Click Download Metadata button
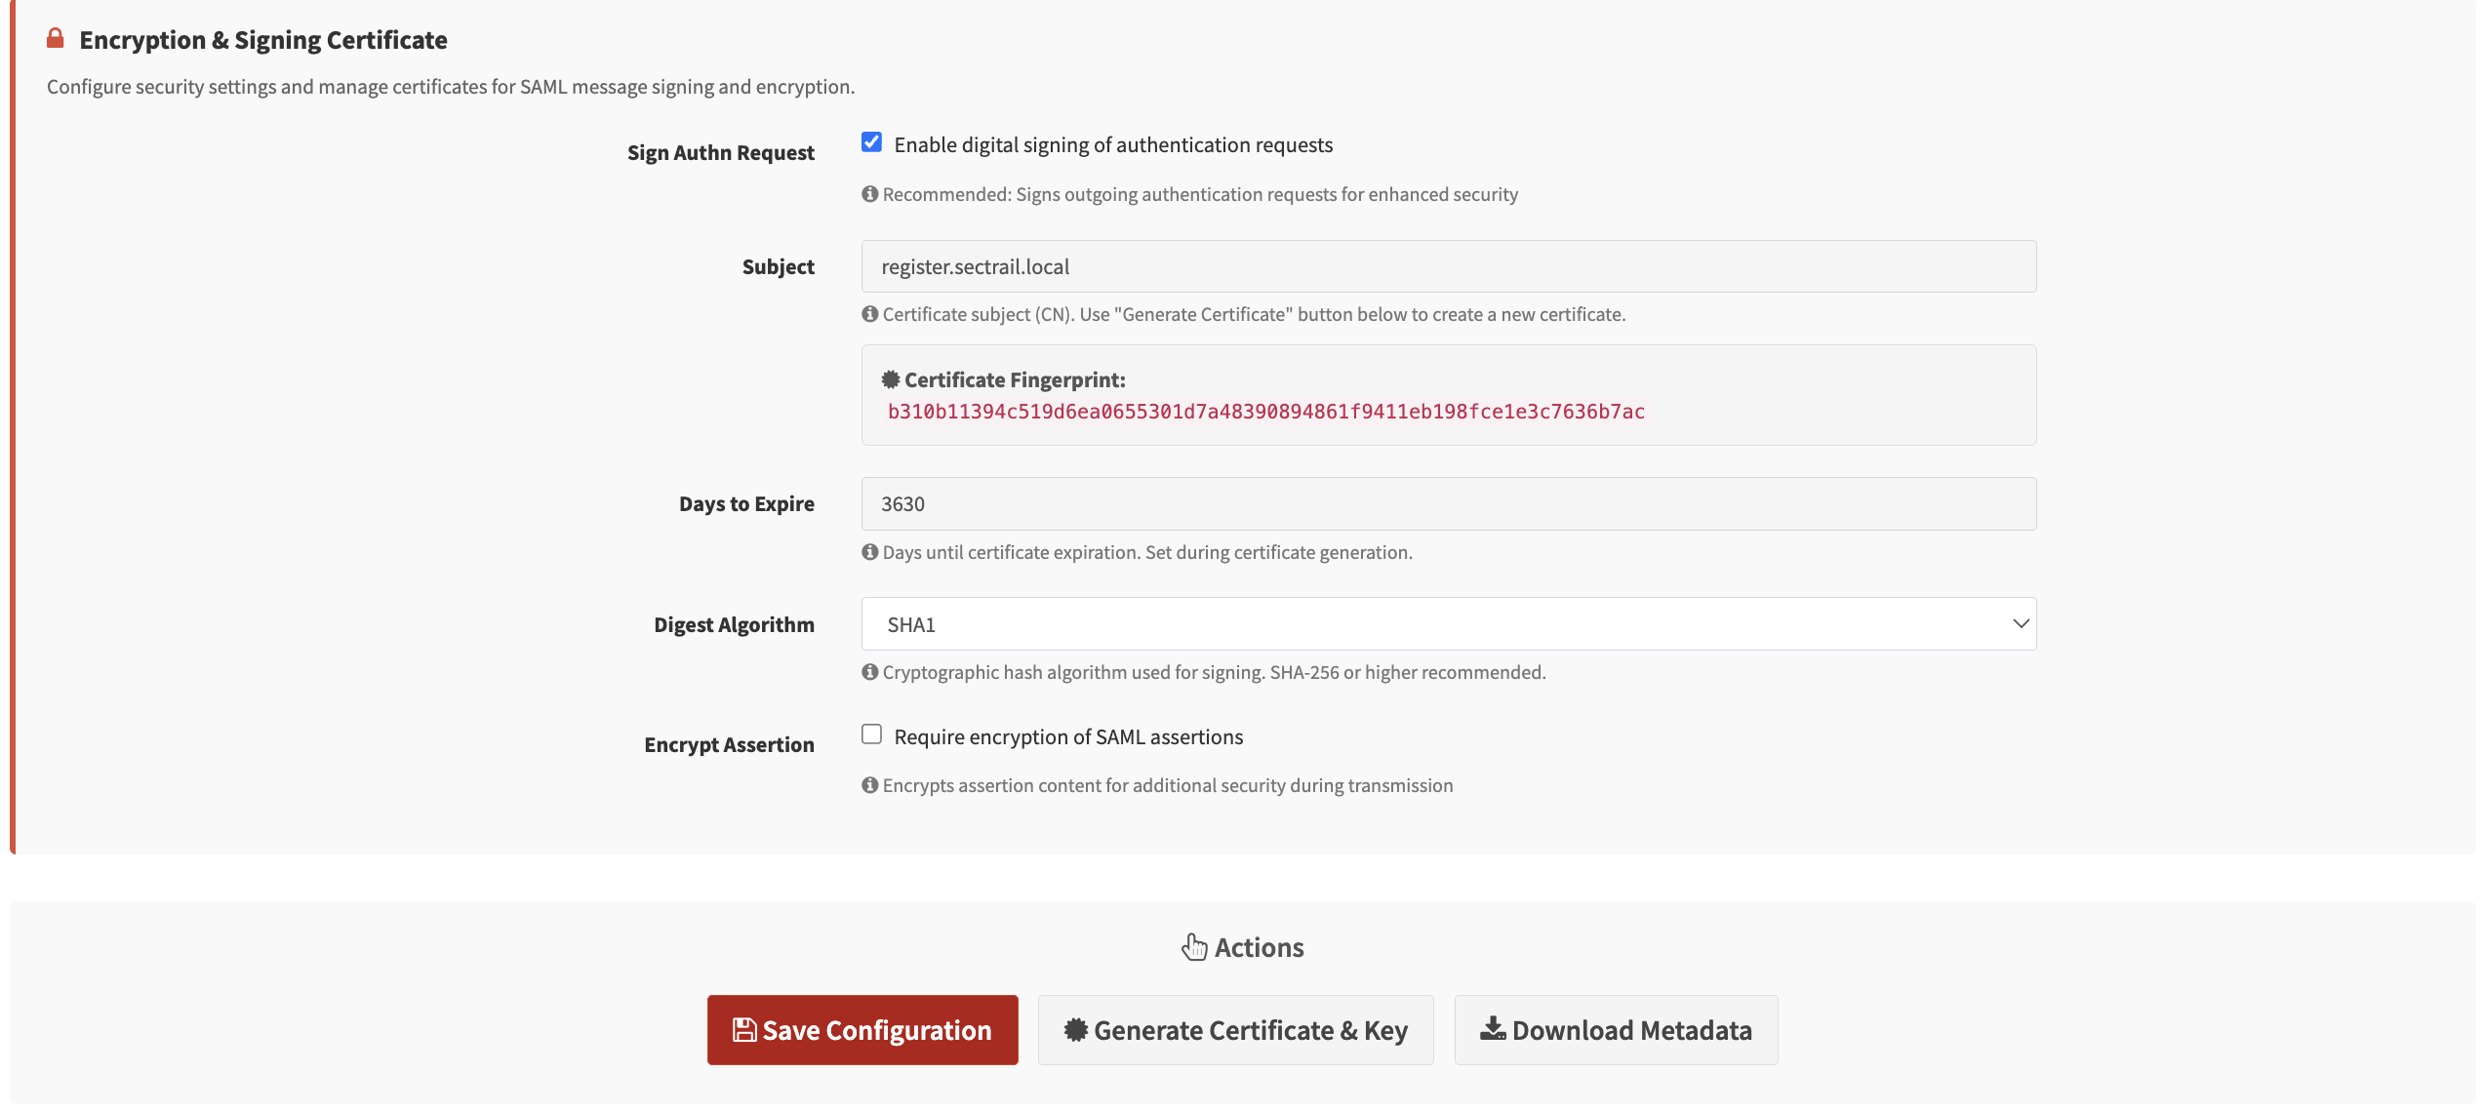2484x1112 pixels. pos(1616,1030)
